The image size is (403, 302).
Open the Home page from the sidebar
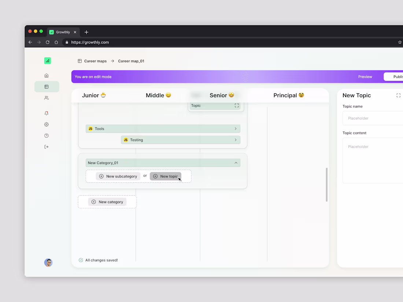click(x=46, y=75)
